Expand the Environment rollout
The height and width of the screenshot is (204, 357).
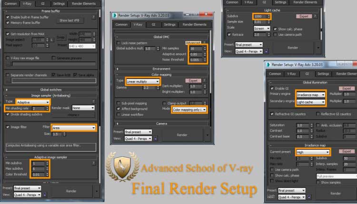pos(161,69)
